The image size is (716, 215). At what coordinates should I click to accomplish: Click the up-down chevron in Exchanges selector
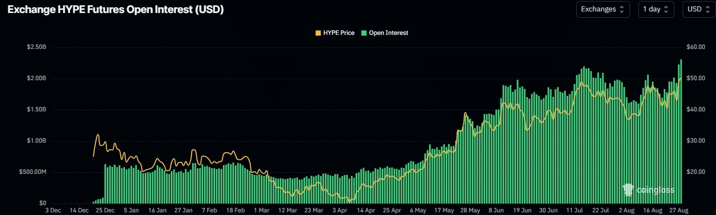click(x=621, y=9)
